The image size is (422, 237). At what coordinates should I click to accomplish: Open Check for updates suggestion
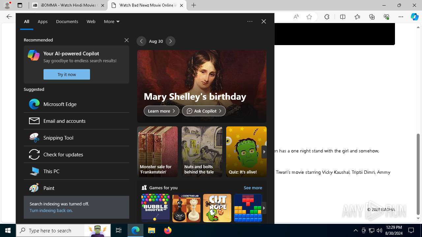pos(76,154)
